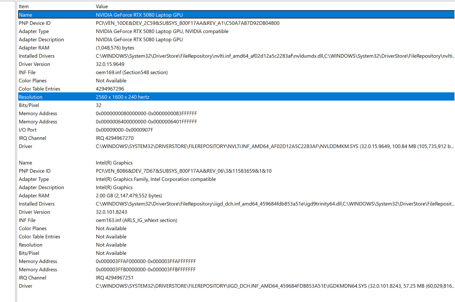Select the Driver Version value 32.0.101.8243
The image size is (455, 302).
click(111, 212)
